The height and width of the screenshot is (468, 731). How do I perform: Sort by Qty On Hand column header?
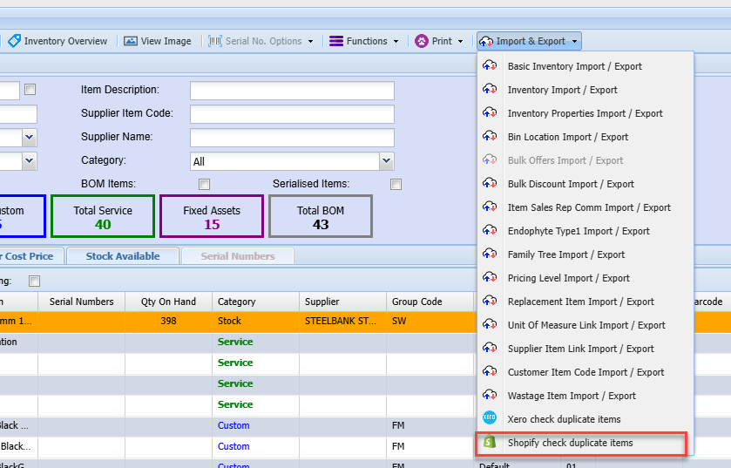tap(168, 302)
